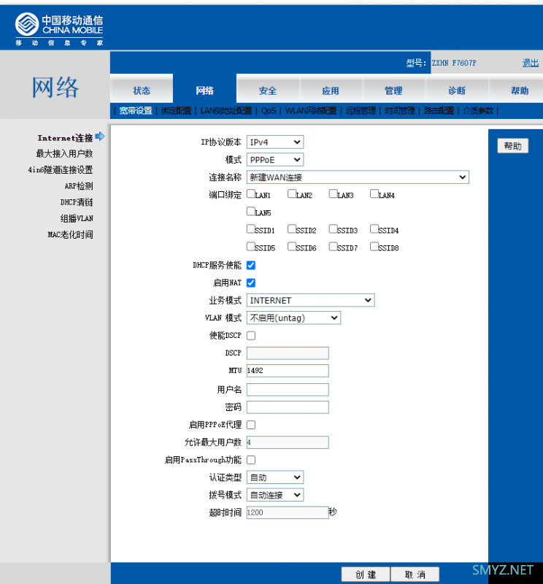The height and width of the screenshot is (584, 543).
Task: Click the 退出 logout link
Action: [x=531, y=63]
